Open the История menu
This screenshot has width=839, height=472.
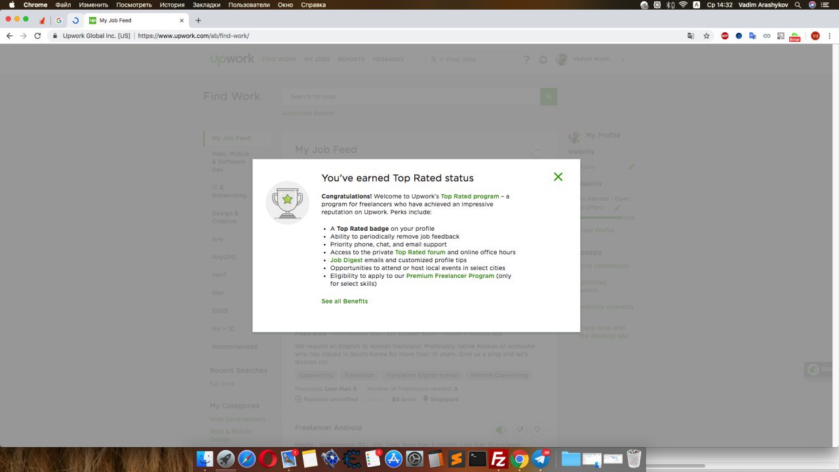(x=172, y=5)
